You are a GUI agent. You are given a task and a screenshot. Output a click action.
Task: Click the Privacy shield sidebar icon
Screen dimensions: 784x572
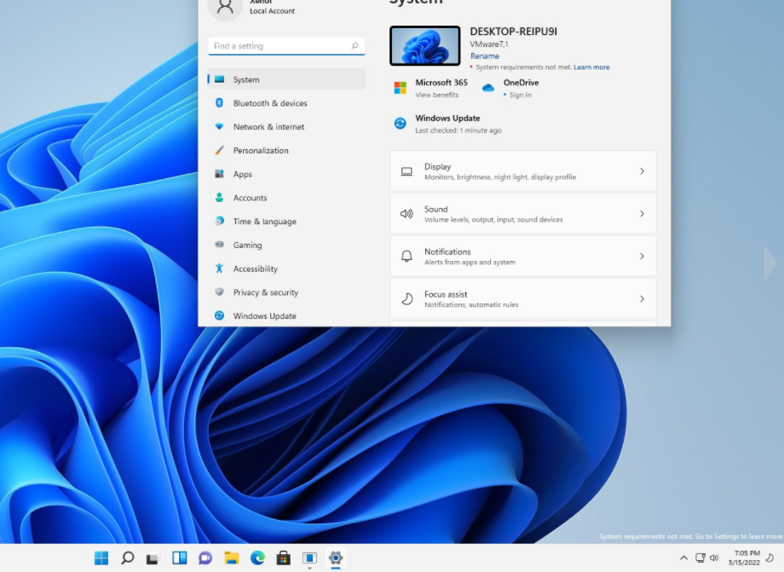click(219, 292)
